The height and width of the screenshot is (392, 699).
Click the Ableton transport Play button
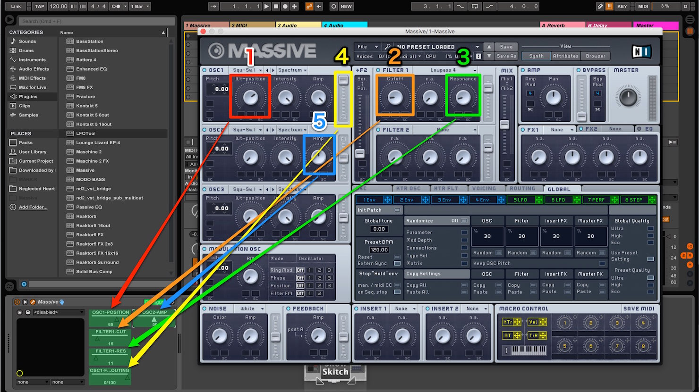[266, 6]
